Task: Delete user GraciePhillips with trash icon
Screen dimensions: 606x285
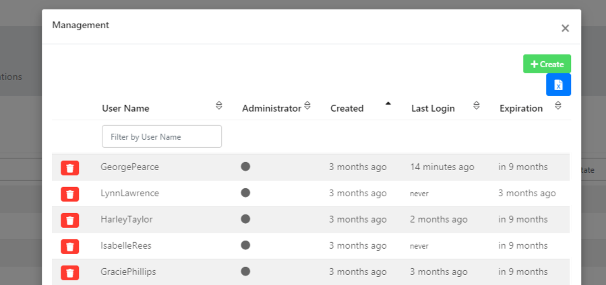Action: click(x=69, y=273)
